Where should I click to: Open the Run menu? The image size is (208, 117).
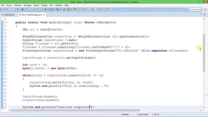click(51, 5)
